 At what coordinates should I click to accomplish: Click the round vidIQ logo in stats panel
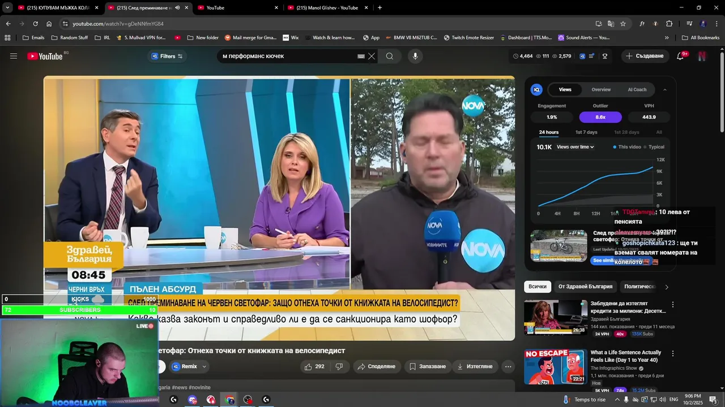[536, 89]
